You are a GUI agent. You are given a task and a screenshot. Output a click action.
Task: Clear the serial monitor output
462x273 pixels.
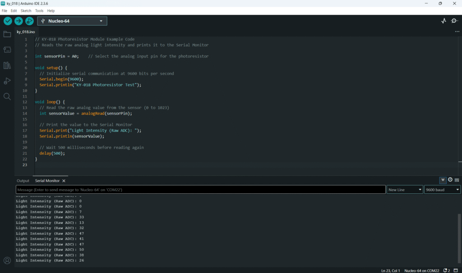coord(457,180)
